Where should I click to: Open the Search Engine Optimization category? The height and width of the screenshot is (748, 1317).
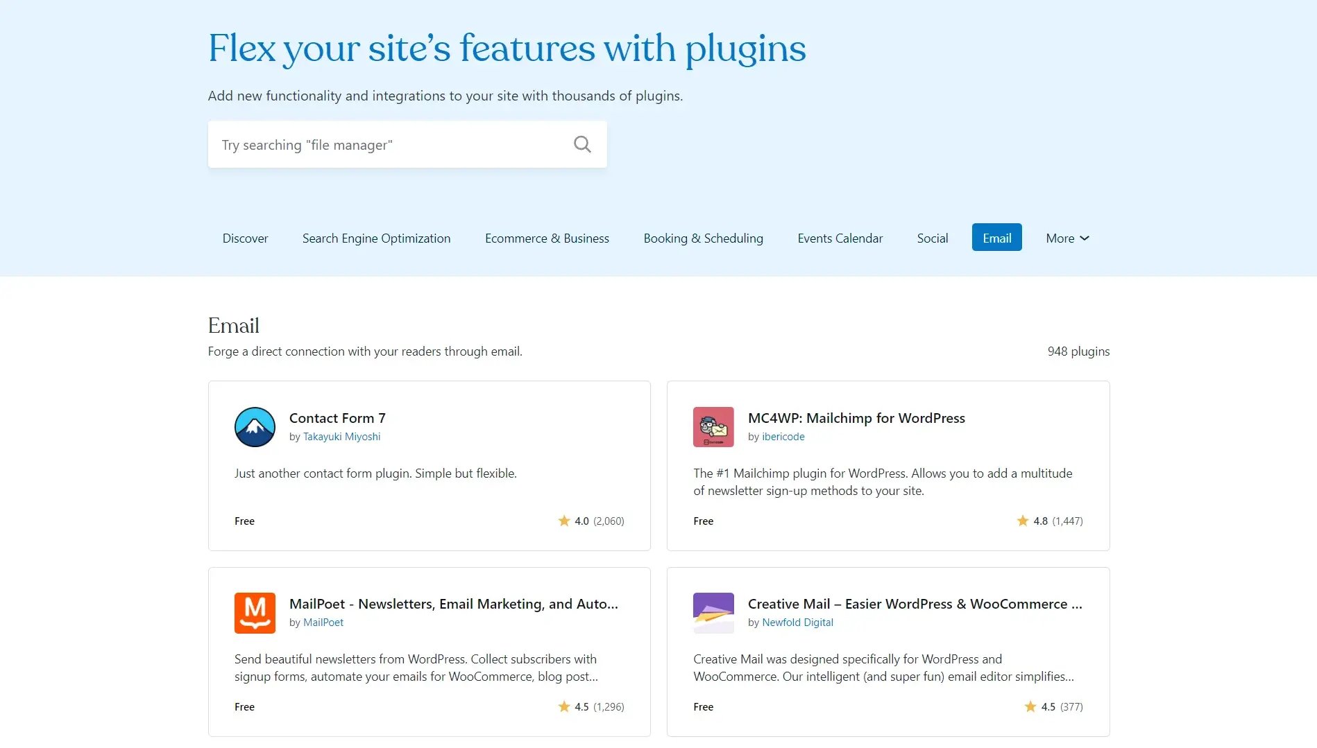(376, 238)
